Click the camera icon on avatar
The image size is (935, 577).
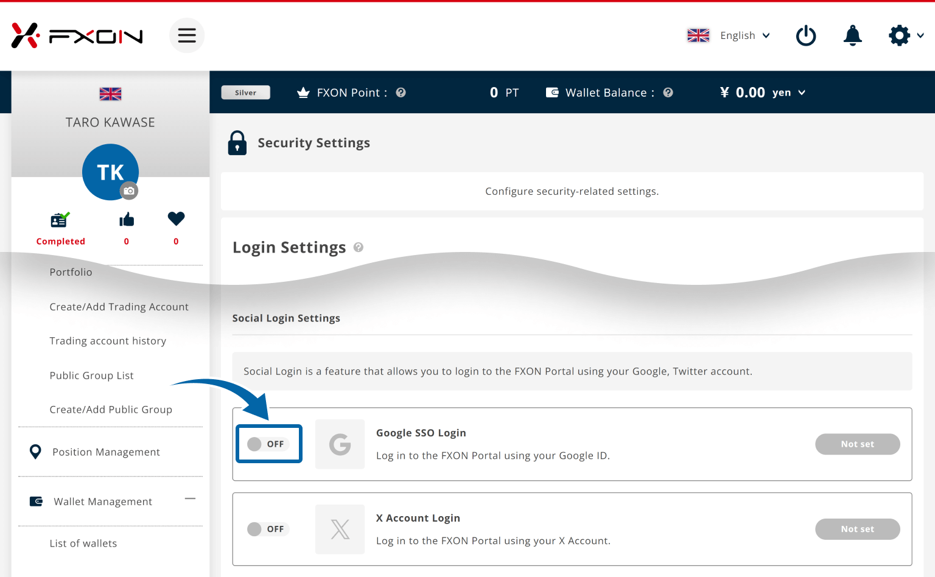[x=128, y=191]
